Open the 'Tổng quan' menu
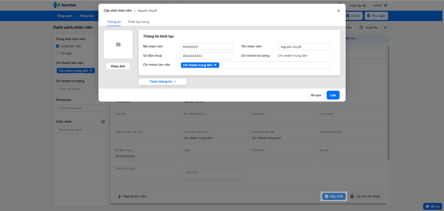The height and width of the screenshot is (211, 444). (65, 16)
